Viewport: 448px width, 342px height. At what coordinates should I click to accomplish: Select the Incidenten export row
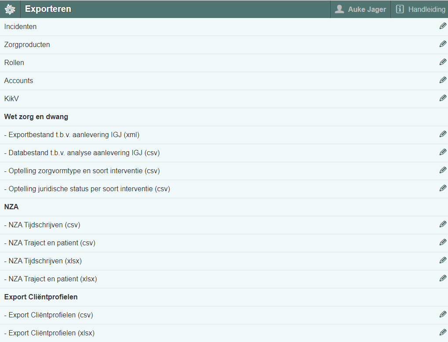pyautogui.click(x=21, y=27)
